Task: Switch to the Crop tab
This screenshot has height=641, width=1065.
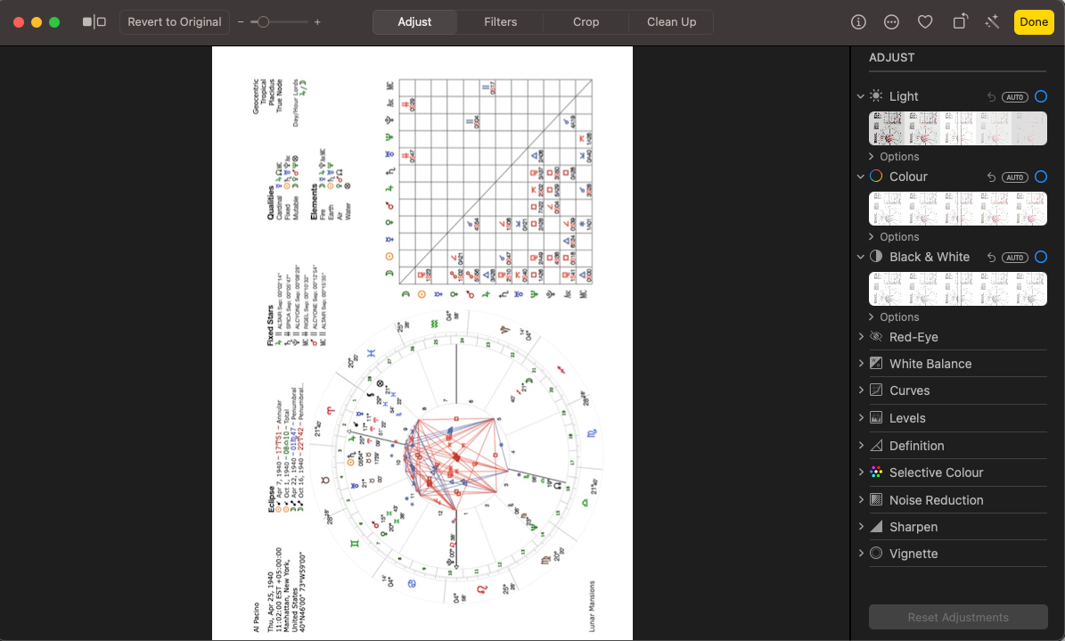Action: 586,22
